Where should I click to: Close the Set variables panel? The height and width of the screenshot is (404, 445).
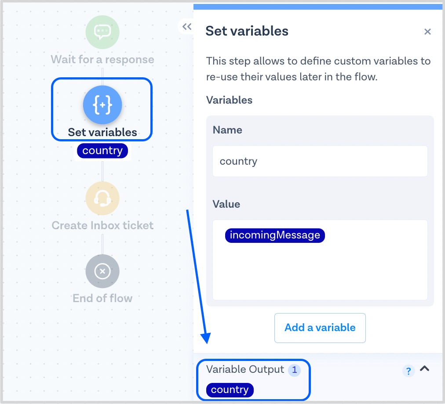(427, 32)
